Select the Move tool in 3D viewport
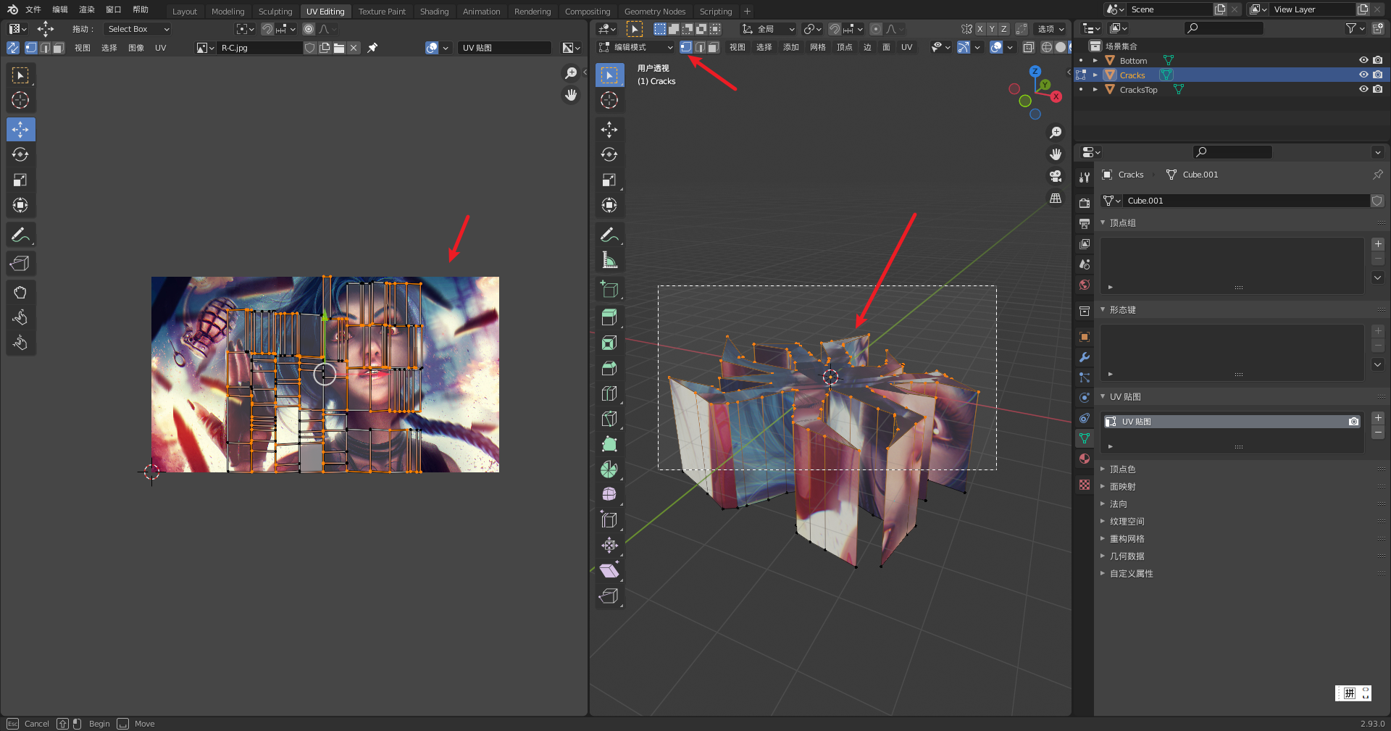The height and width of the screenshot is (731, 1391). [x=609, y=129]
